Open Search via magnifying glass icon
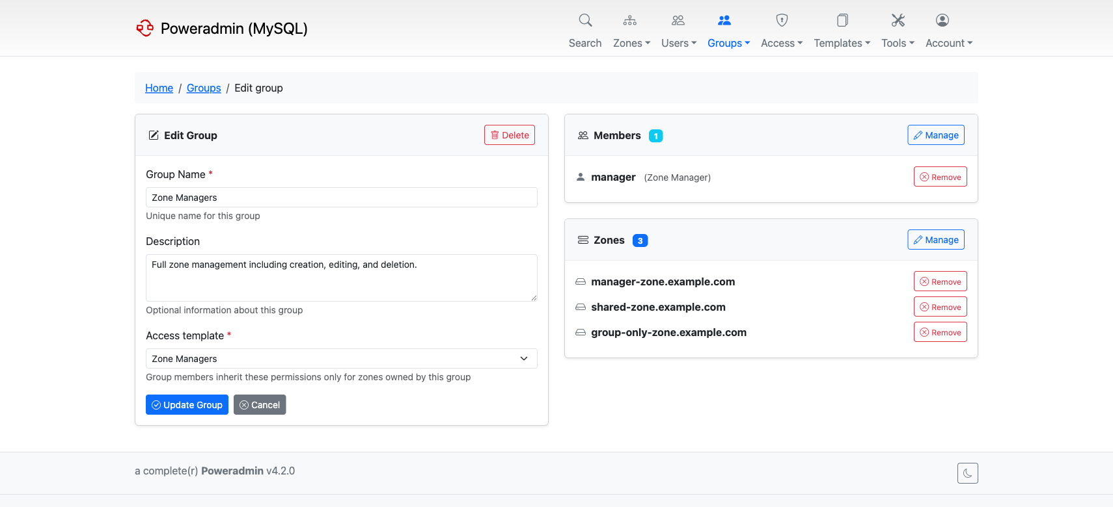 tap(585, 21)
